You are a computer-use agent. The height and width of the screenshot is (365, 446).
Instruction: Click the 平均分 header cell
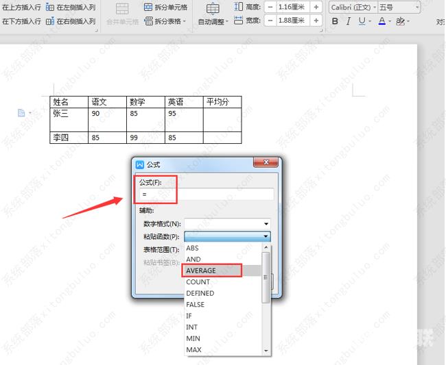click(x=222, y=102)
